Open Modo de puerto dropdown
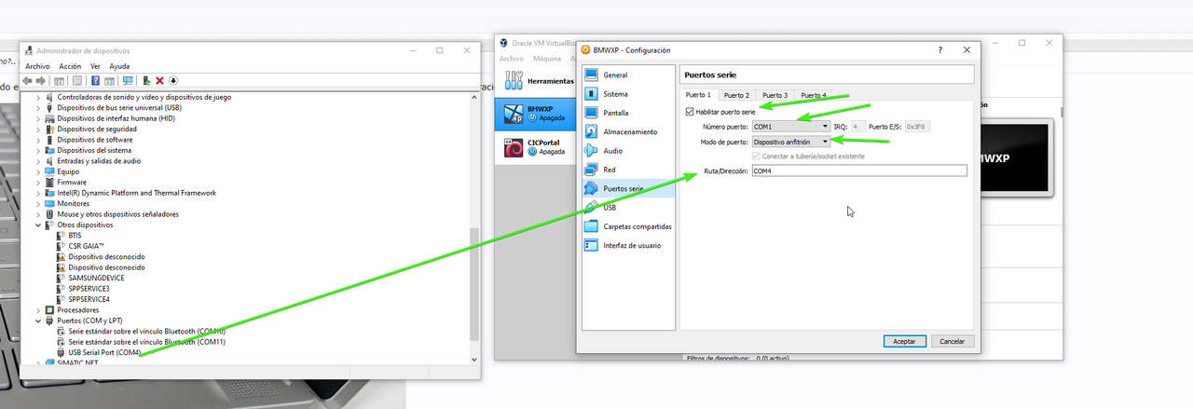Image resolution: width=1193 pixels, height=409 pixels. coord(790,142)
